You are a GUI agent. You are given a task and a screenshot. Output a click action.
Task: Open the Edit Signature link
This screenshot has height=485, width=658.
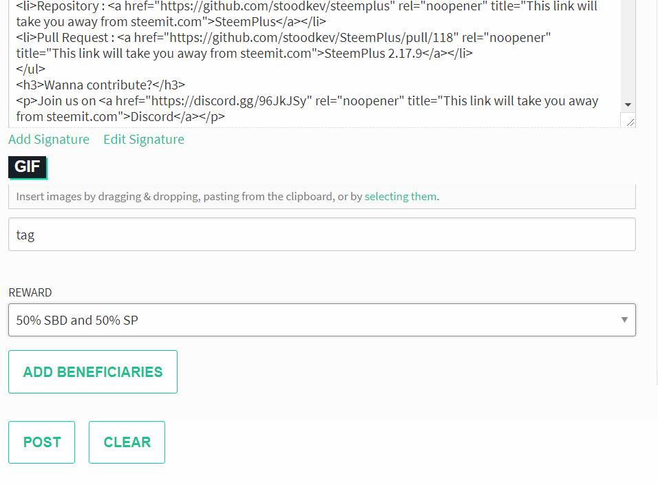point(144,139)
